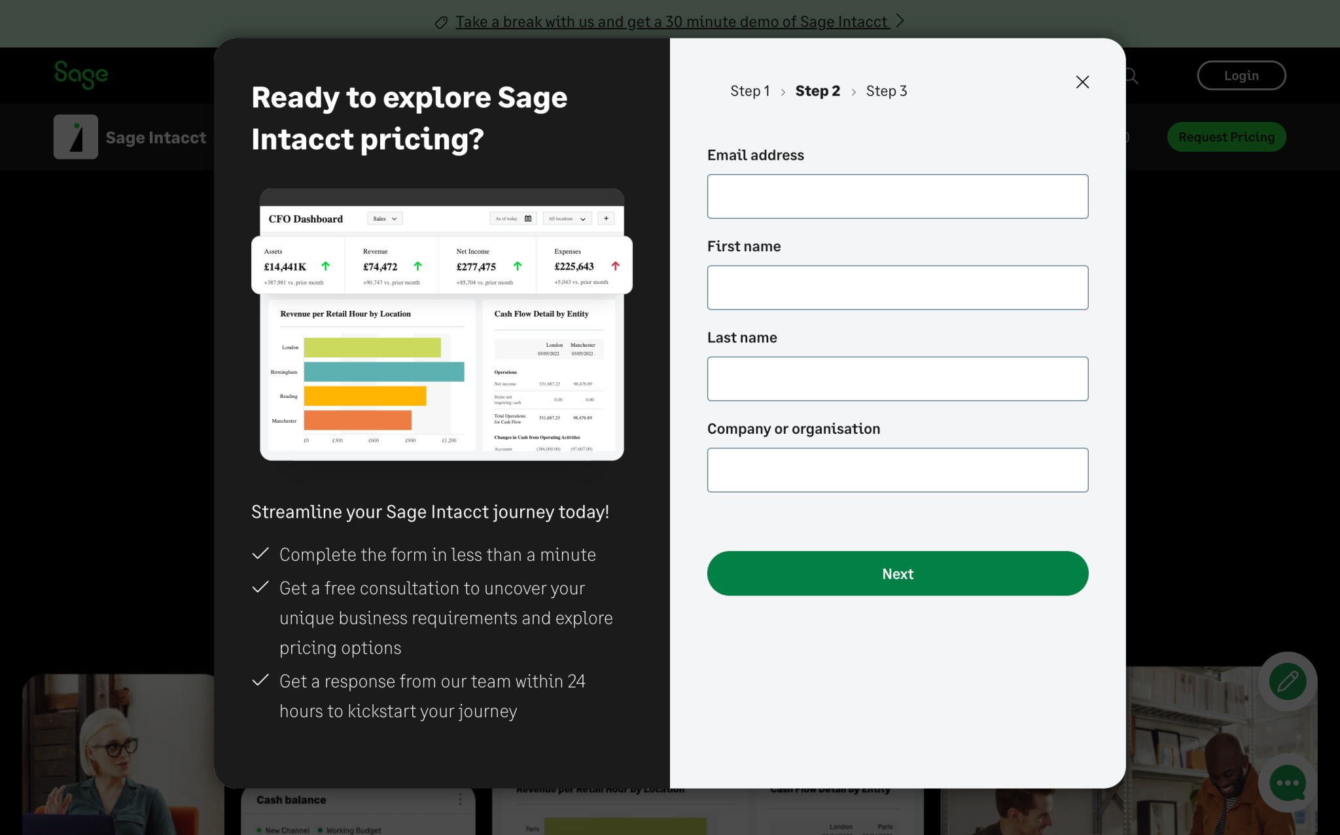The image size is (1340, 835).
Task: Jump ahead to Step 3
Action: [887, 91]
